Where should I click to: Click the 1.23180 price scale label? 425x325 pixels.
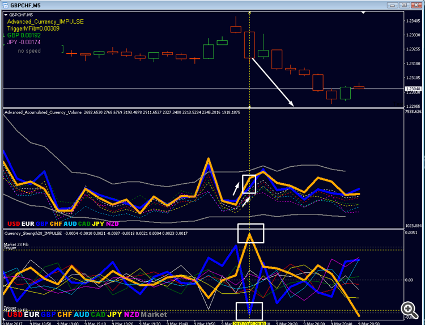413,64
